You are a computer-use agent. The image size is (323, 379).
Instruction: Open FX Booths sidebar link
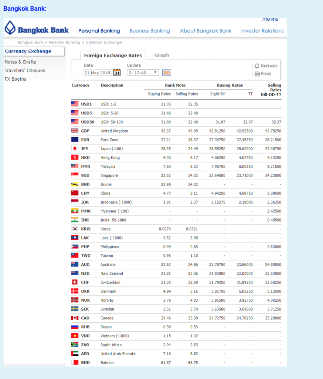16,79
